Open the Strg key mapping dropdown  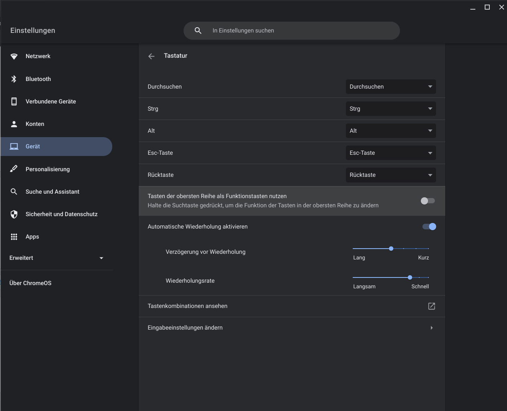pyautogui.click(x=390, y=109)
